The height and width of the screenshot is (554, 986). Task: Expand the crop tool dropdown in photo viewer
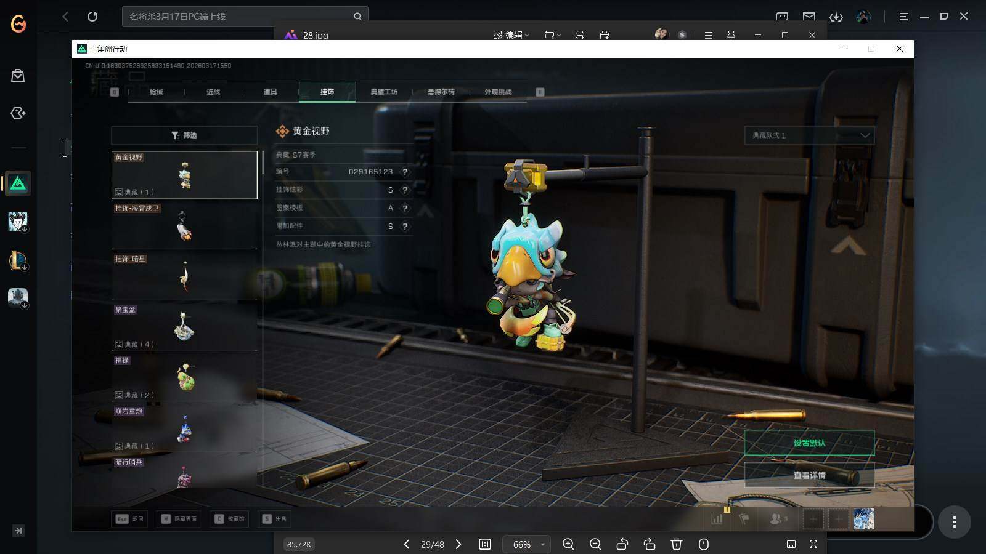tap(553, 35)
